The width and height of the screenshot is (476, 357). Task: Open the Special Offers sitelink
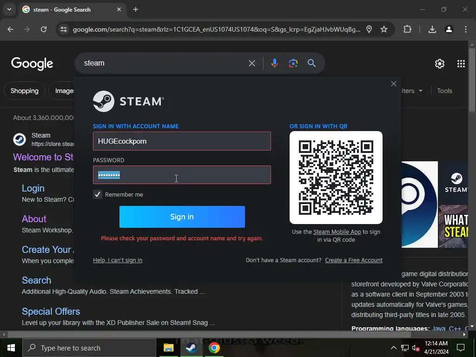coord(51,311)
